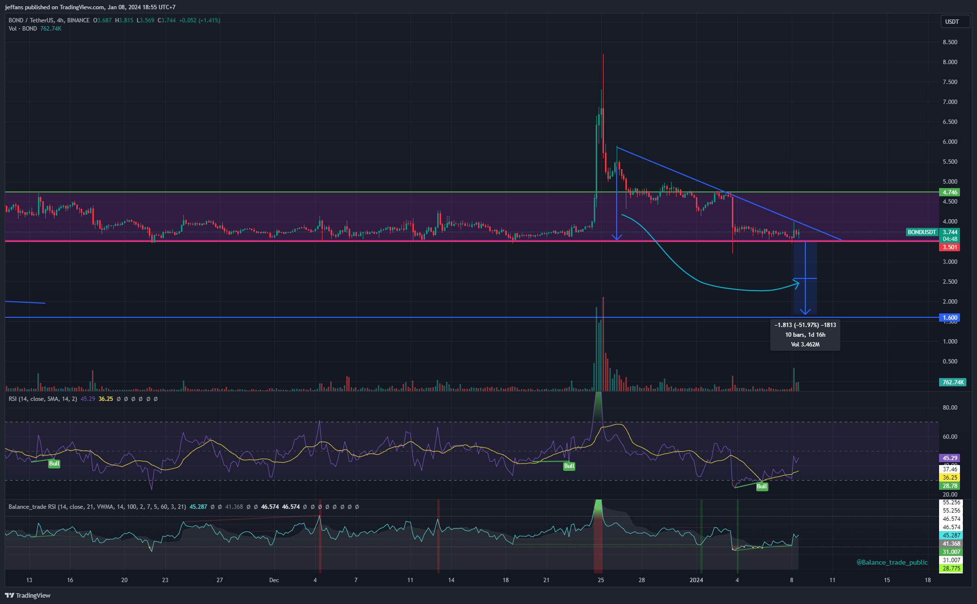This screenshot has width=977, height=604.
Task: Click the measurement tooltip showing −51.97%
Action: (x=805, y=335)
